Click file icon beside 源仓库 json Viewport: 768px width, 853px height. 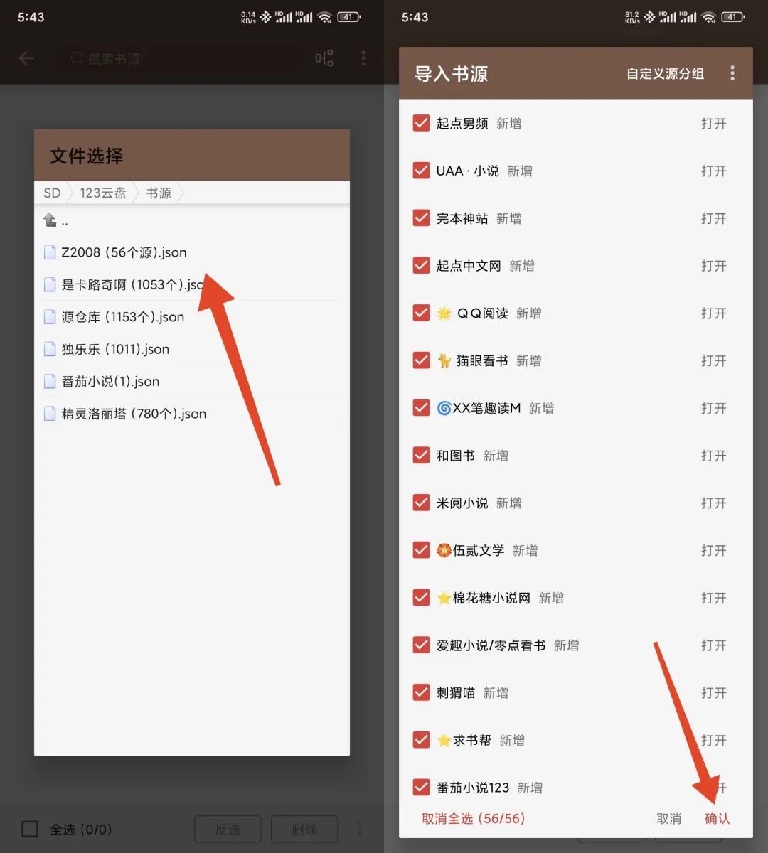pyautogui.click(x=50, y=317)
